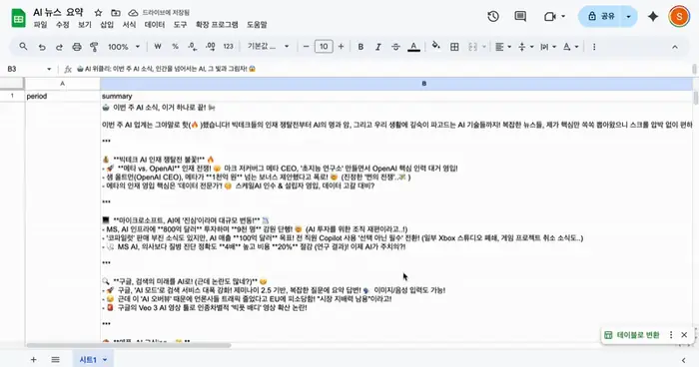Screen dimensions: 699x367
Task: Open the borders tool
Action: click(x=454, y=47)
